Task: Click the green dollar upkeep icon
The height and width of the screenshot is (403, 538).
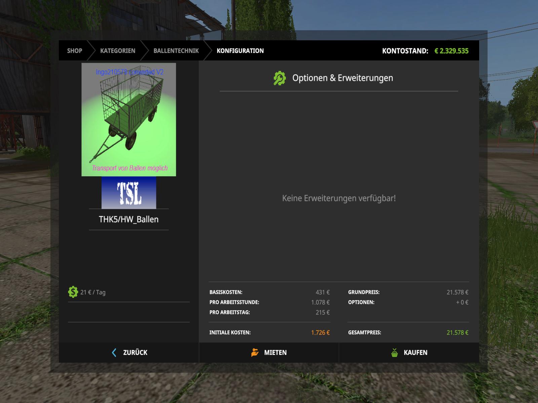Action: click(x=73, y=292)
